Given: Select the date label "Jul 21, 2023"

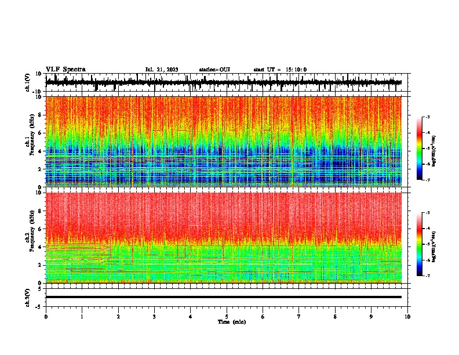Looking at the screenshot, I should pyautogui.click(x=162, y=70).
